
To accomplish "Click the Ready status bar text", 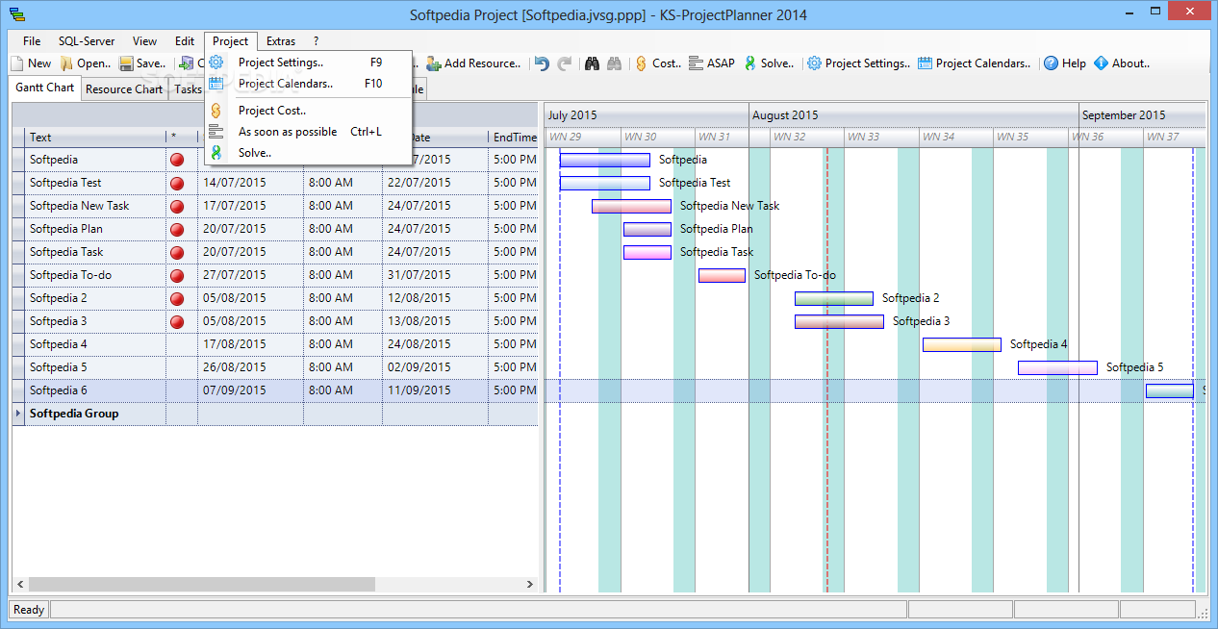I will tap(29, 610).
